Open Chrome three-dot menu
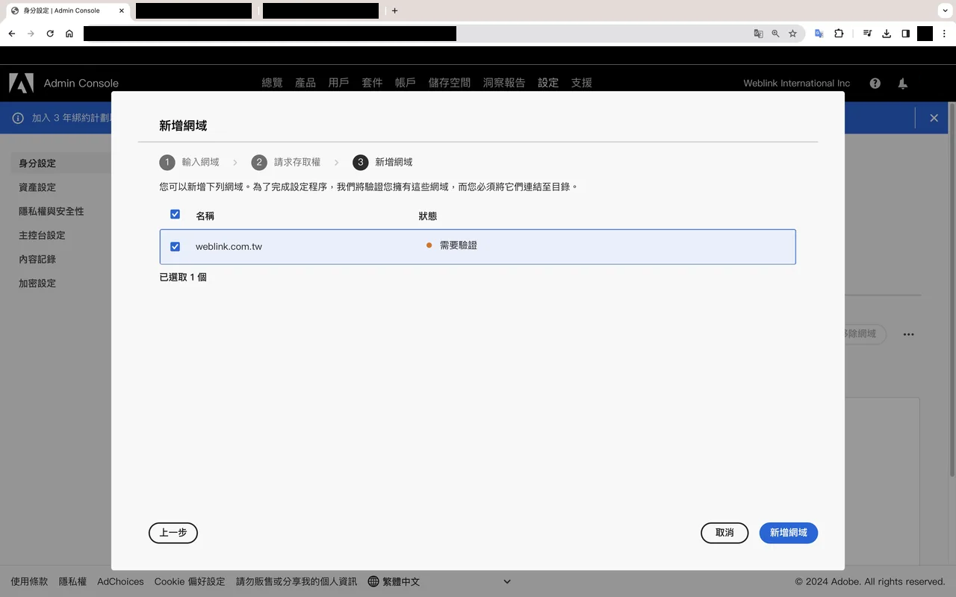The height and width of the screenshot is (597, 956). coord(944,34)
